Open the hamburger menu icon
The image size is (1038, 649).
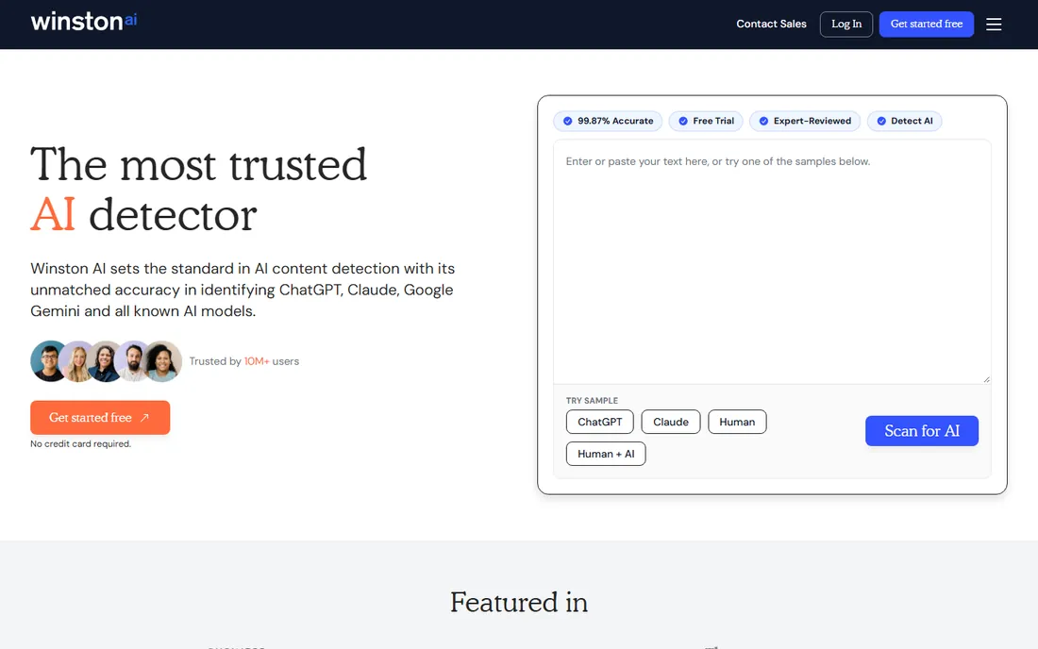(993, 25)
